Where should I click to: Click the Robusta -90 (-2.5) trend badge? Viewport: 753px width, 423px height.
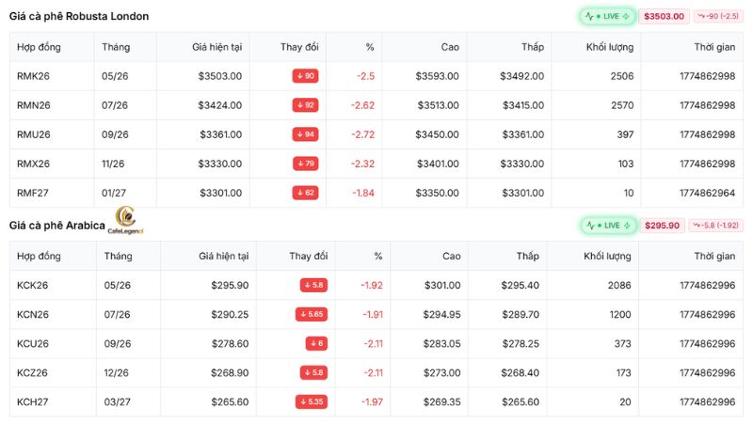pos(718,16)
